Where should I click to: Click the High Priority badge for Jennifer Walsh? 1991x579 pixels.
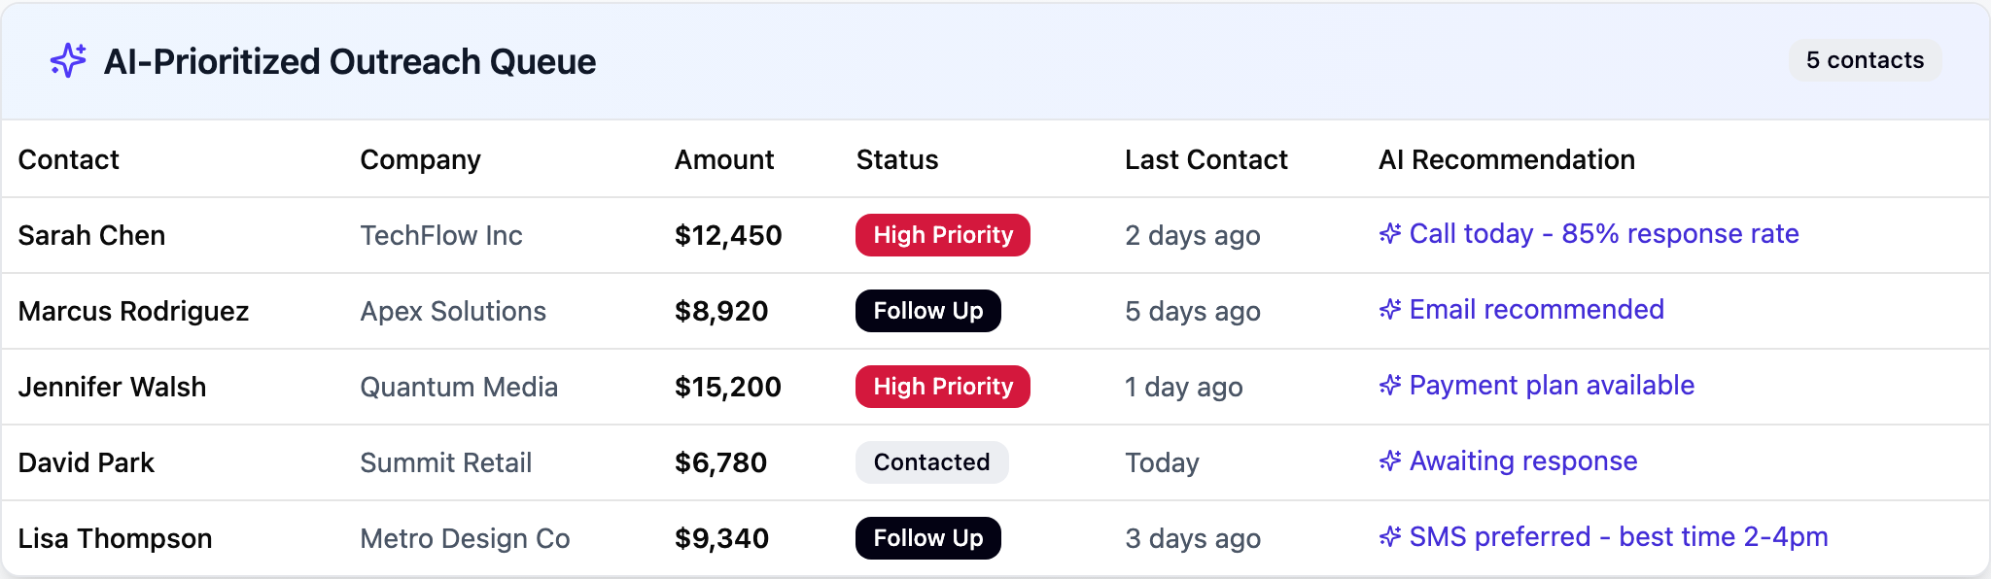(941, 386)
